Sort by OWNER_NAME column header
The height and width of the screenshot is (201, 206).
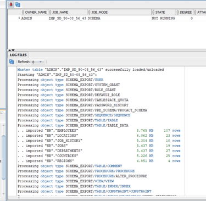(35, 12)
